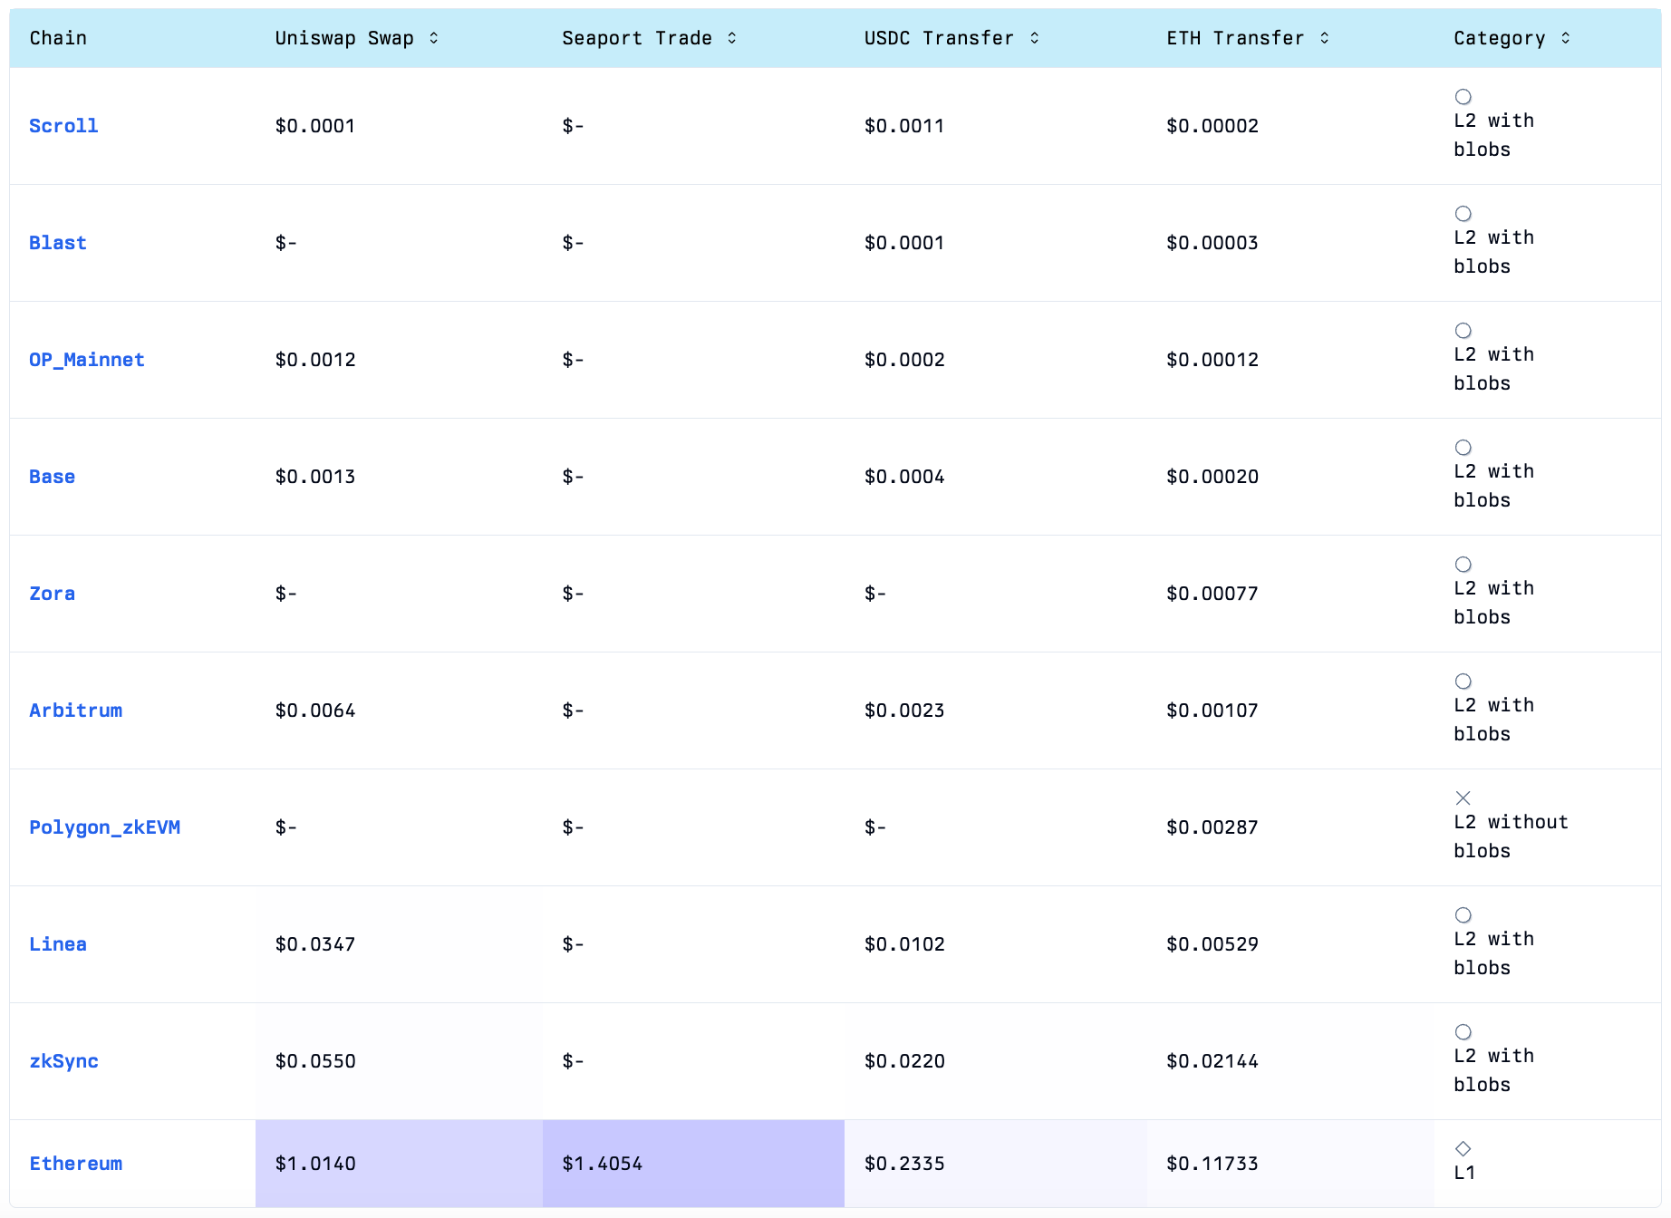Screen dimensions: 1671x1218
Task: Select Linea ETH Transfer value $0.00529
Action: coord(1212,944)
